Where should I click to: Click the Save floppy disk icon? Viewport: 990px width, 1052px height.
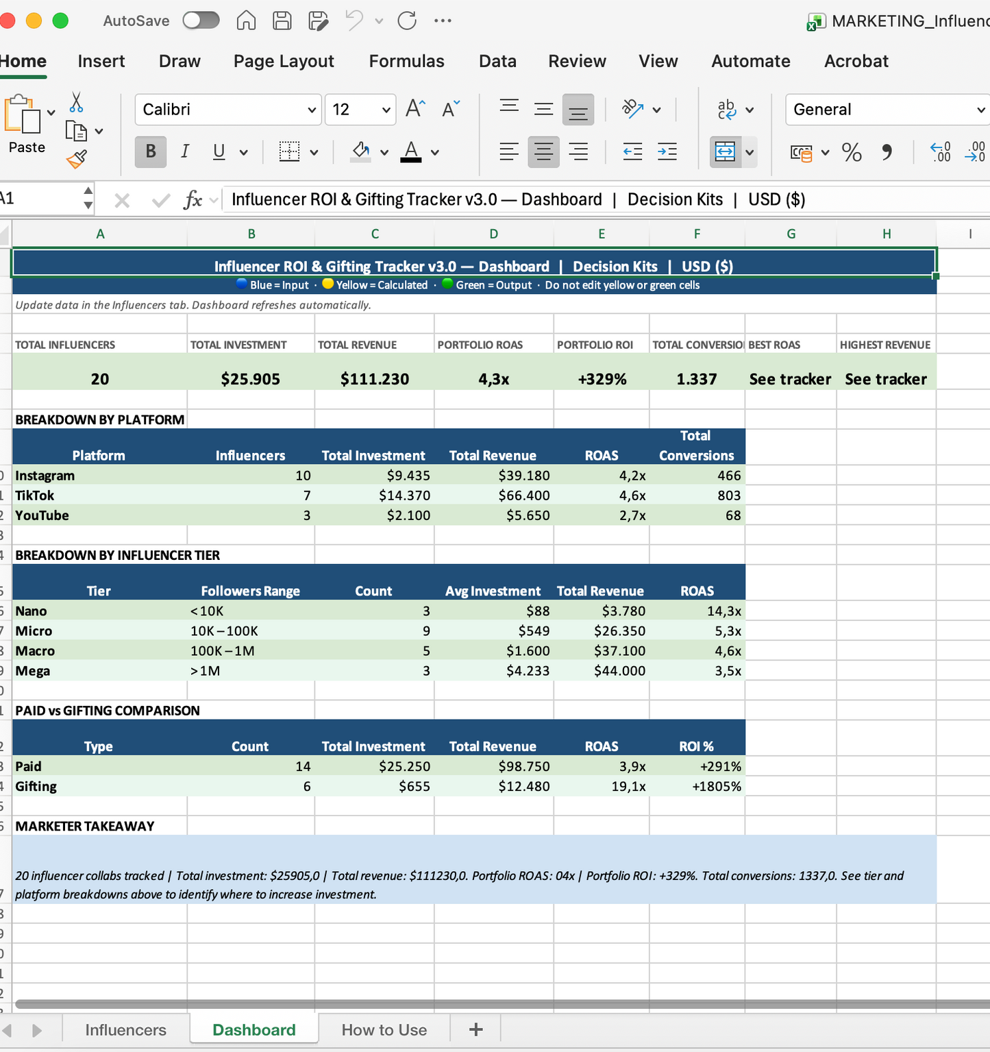coord(282,21)
